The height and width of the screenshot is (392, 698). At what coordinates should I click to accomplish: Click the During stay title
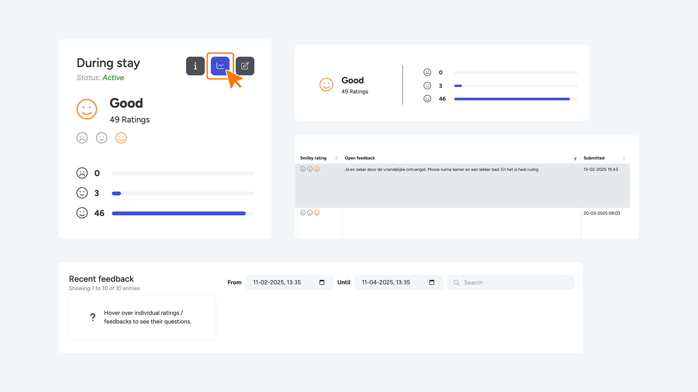tap(108, 64)
